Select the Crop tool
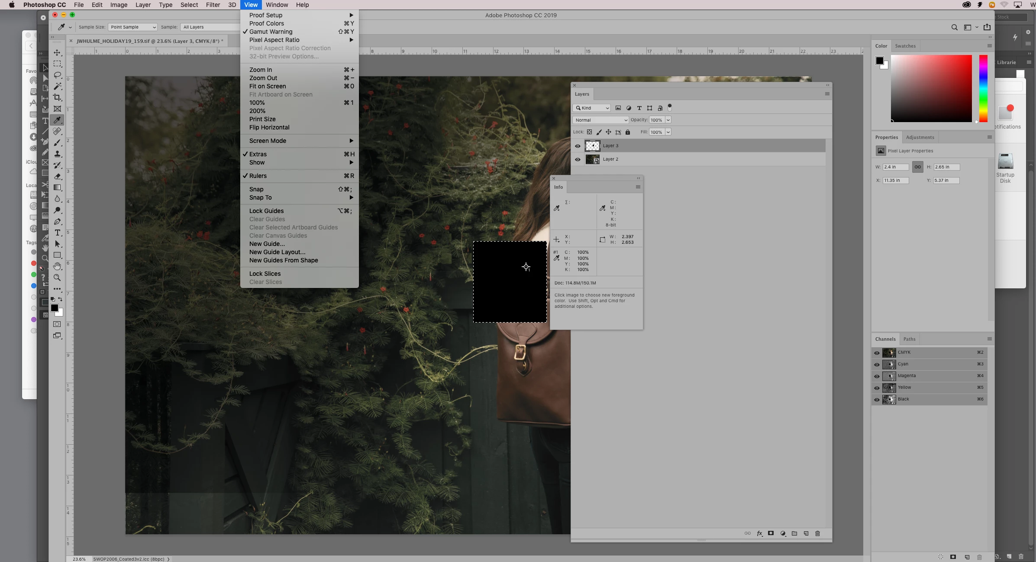The image size is (1036, 562). coord(57,97)
